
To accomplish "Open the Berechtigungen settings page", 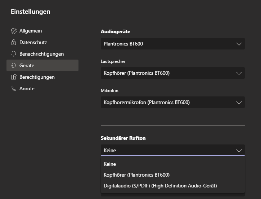I will [x=37, y=77].
